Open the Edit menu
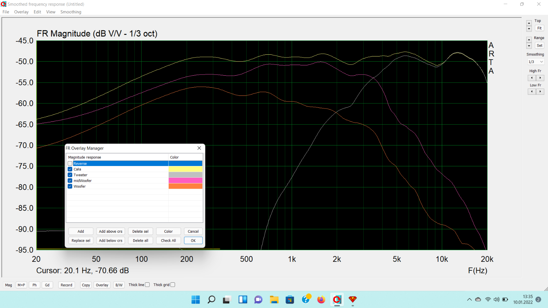 coord(37,12)
